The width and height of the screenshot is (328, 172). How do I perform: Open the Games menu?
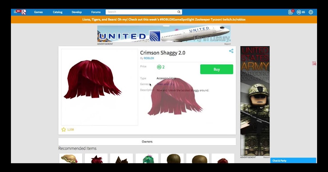[38, 12]
